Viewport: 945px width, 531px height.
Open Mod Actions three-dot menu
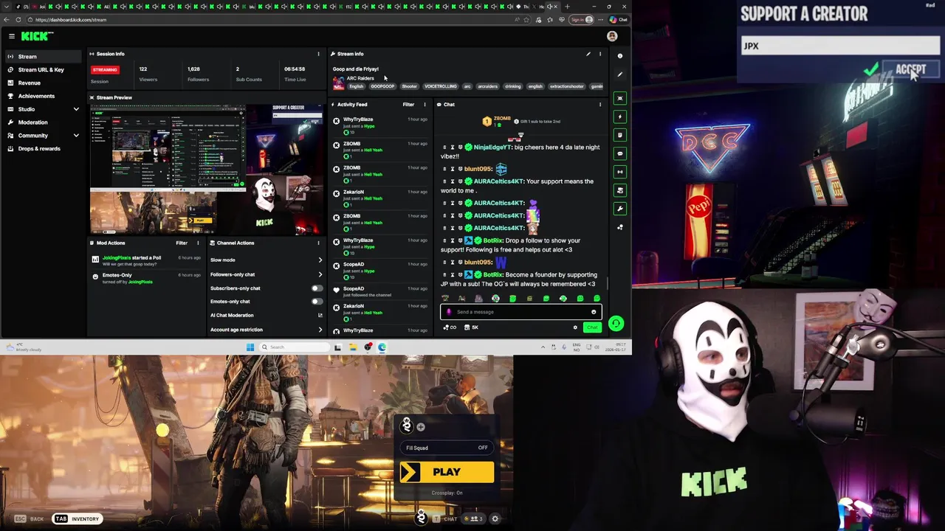point(198,243)
